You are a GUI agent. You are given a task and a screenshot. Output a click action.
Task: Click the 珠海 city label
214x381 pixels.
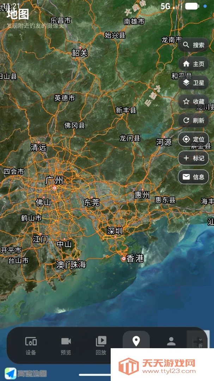79,264
